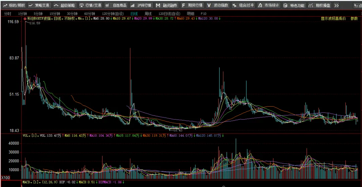Viewport: 362px width, 187px height.
Task: Open the 明细 detail tab
Action: (x=190, y=14)
